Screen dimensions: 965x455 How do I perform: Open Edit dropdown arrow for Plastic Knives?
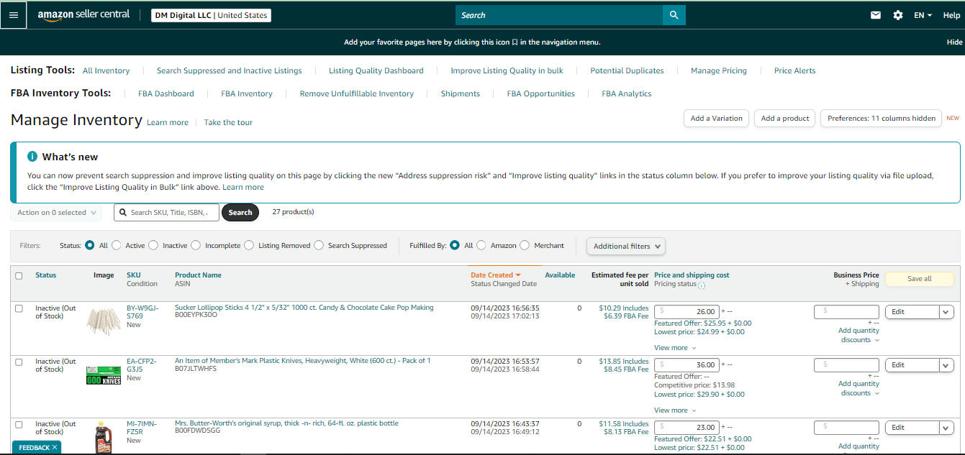[x=947, y=365]
